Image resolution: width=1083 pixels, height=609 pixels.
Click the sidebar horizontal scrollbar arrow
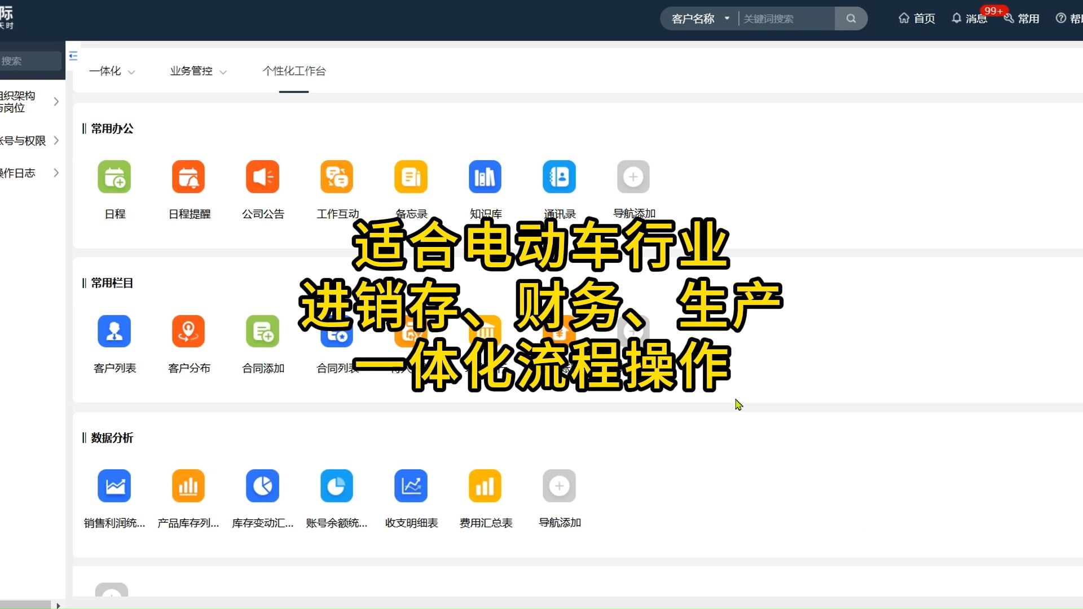pyautogui.click(x=58, y=605)
